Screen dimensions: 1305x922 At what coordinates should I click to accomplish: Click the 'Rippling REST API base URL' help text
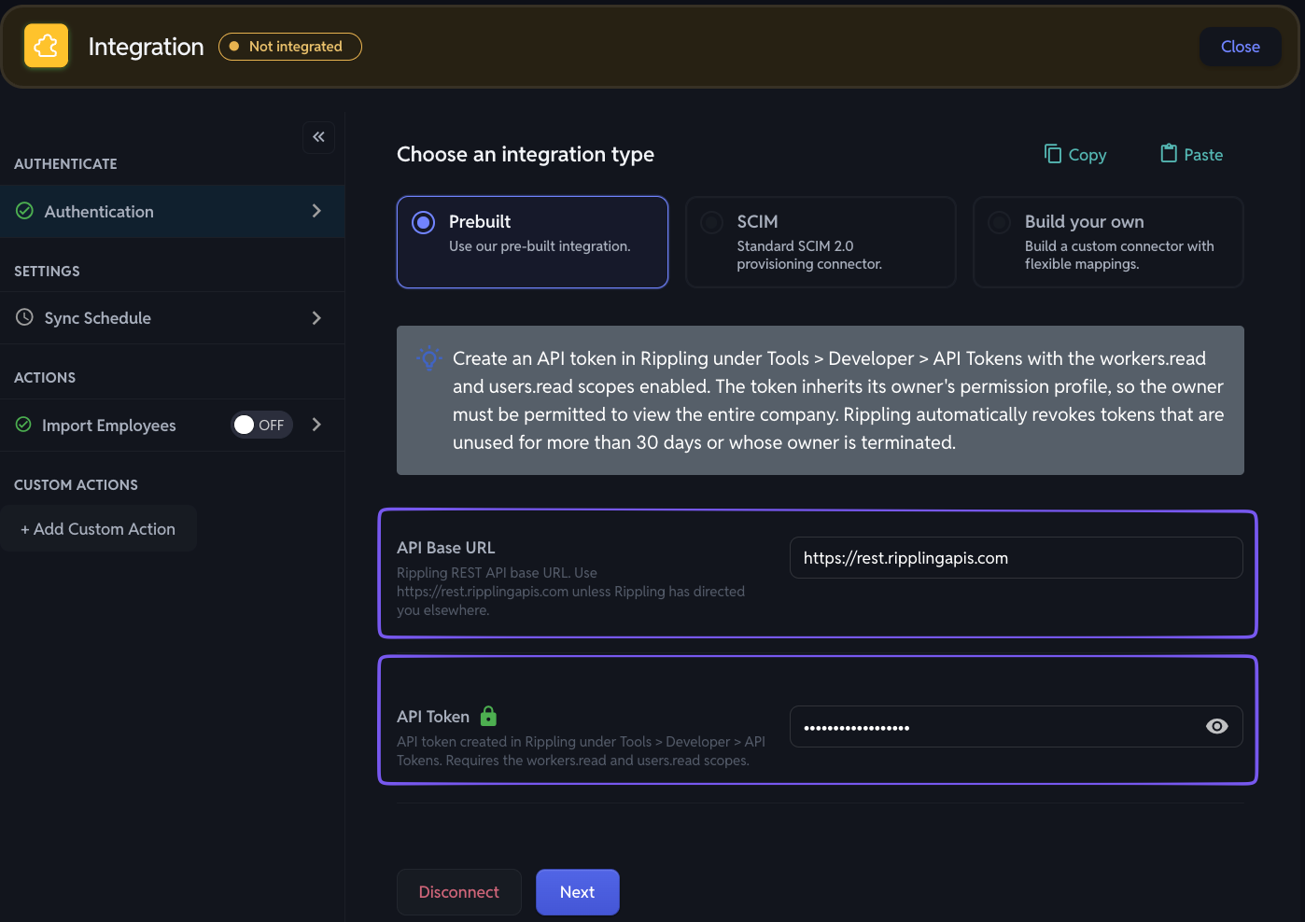[x=570, y=592]
